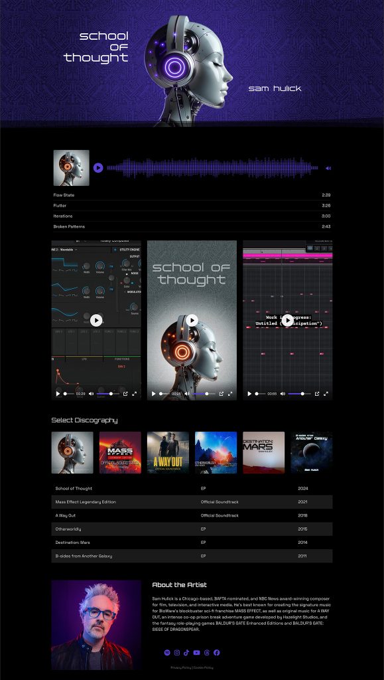Select the Flutter track
The width and height of the screenshot is (384, 680).
pos(192,206)
